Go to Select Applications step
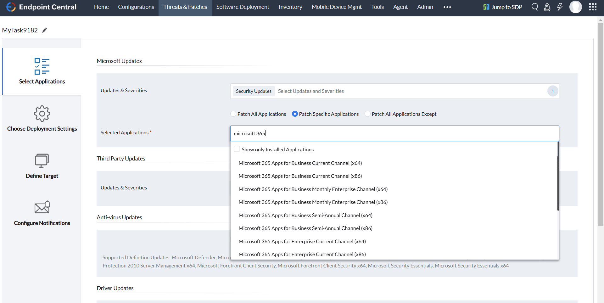This screenshot has height=303, width=604. [x=42, y=71]
